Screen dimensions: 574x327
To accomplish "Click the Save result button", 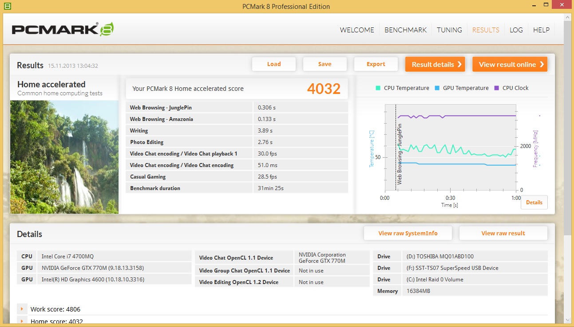I will click(x=325, y=64).
